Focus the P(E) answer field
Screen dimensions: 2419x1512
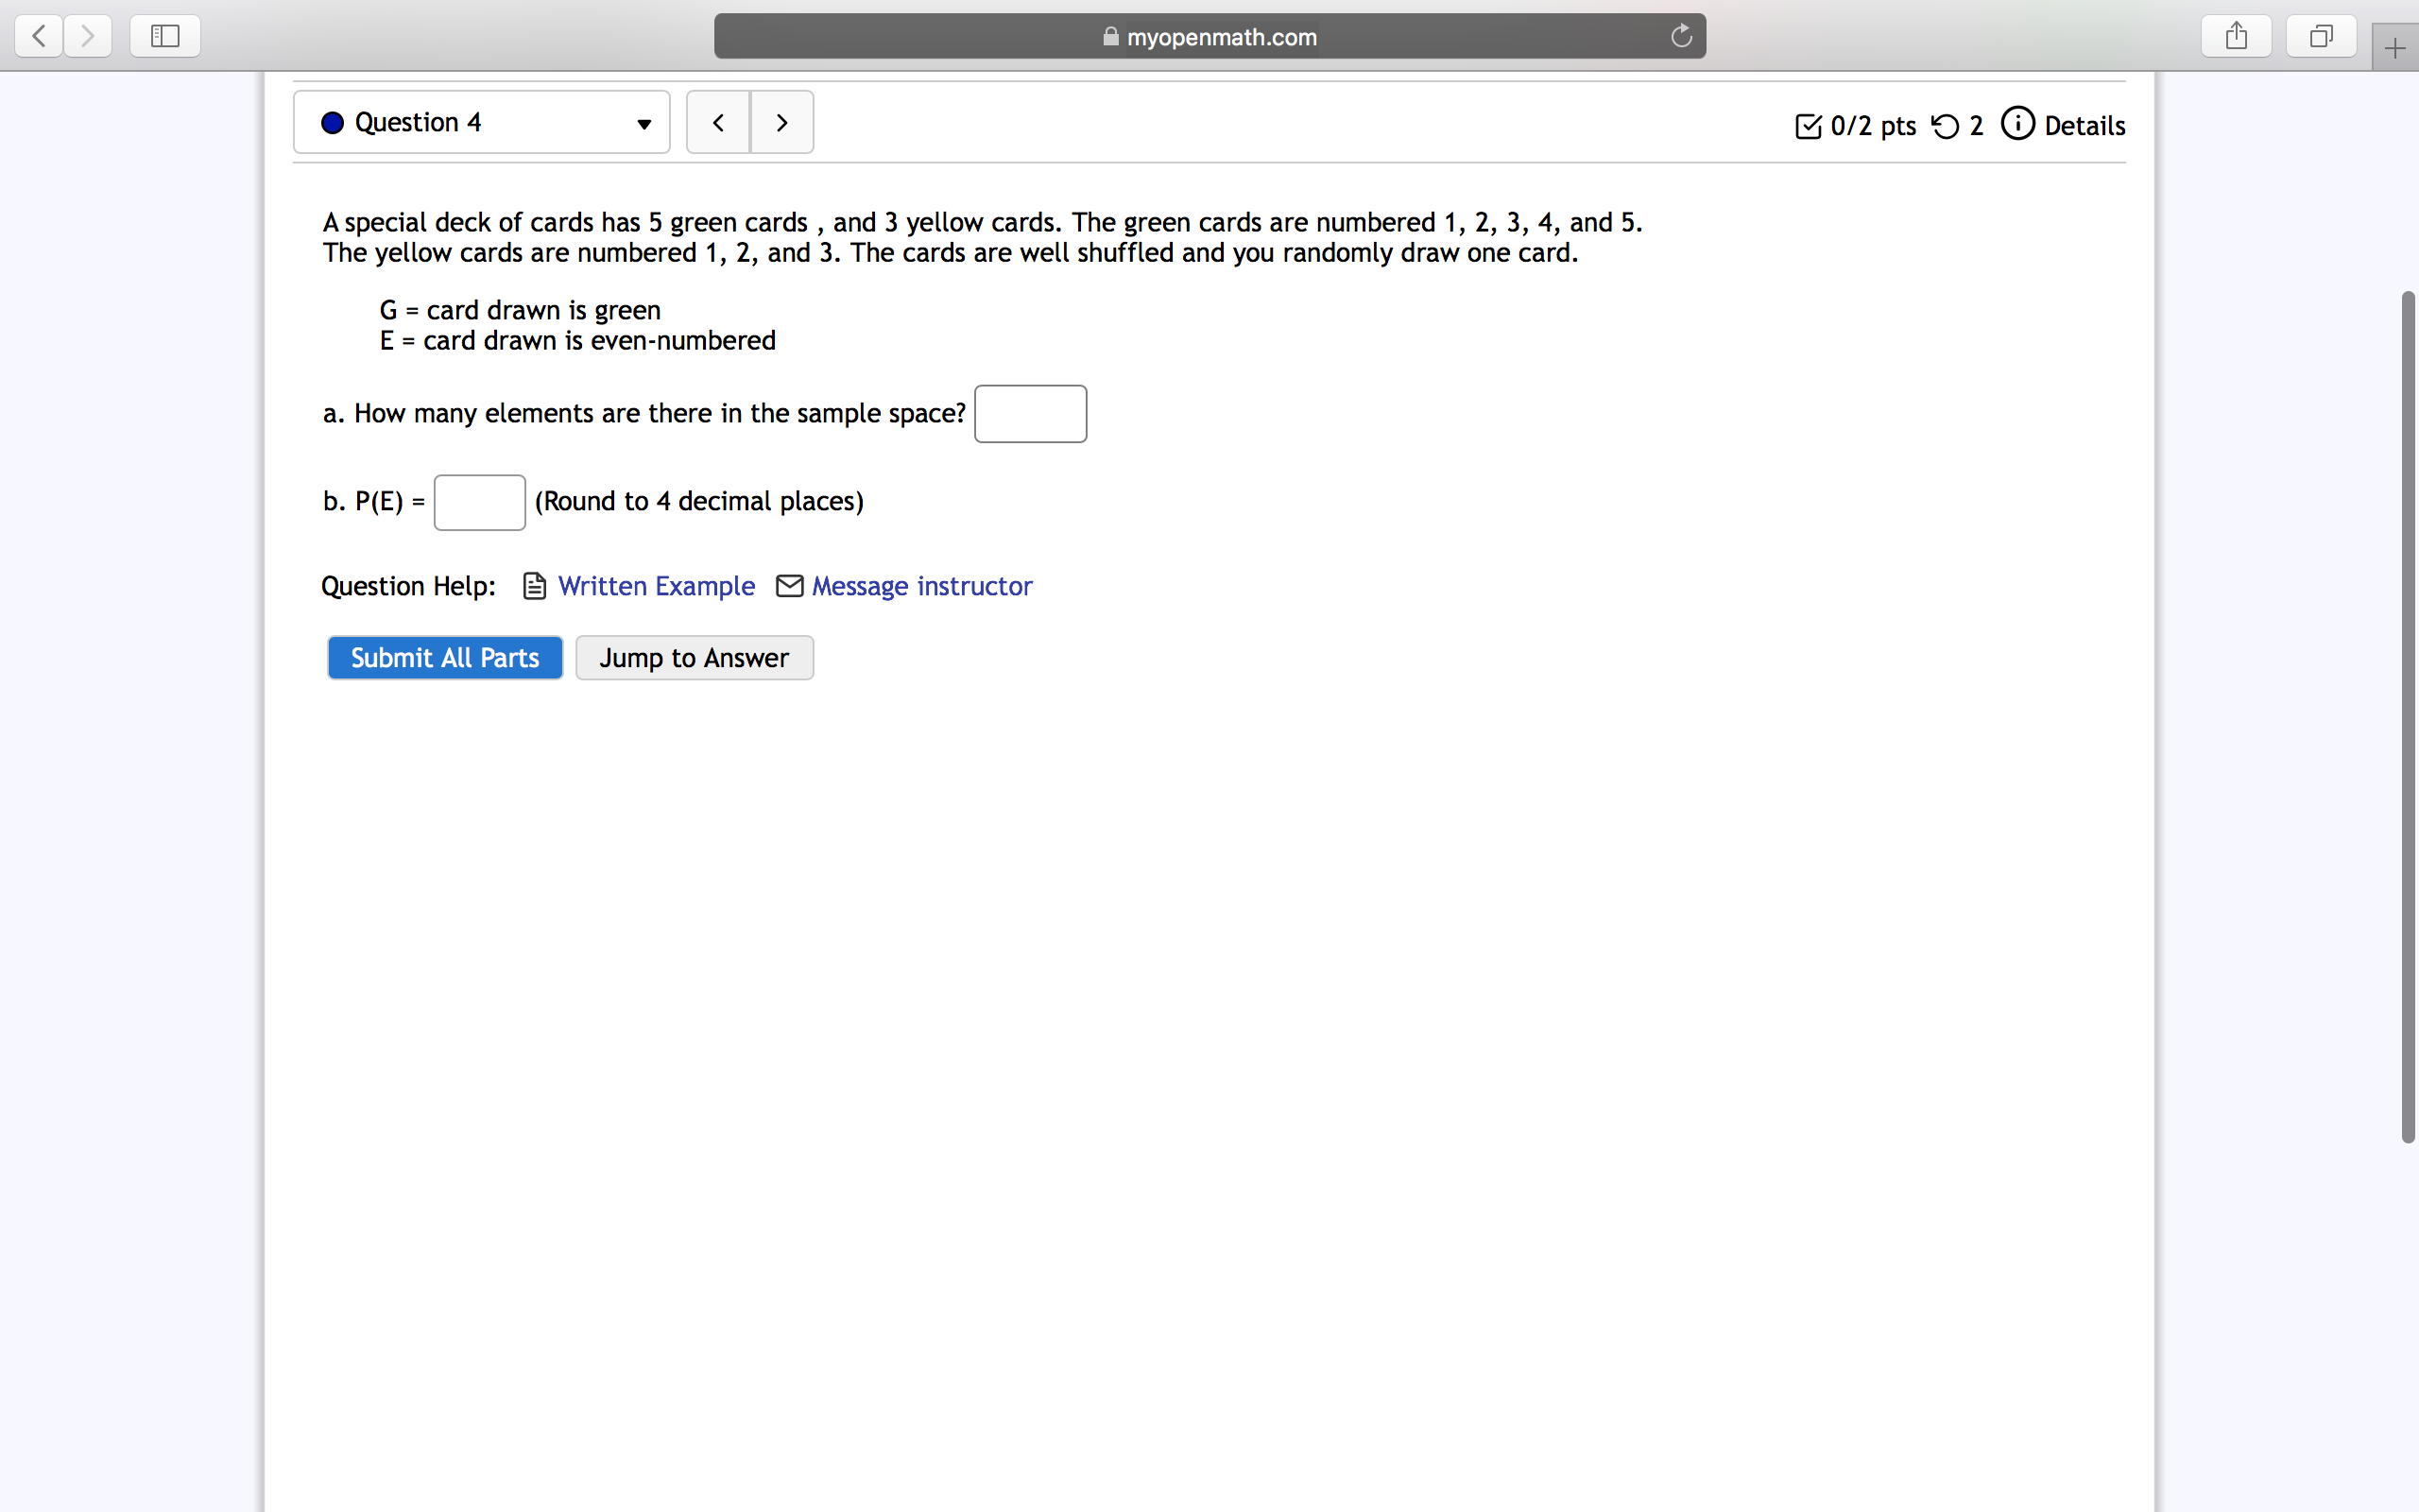tap(480, 502)
